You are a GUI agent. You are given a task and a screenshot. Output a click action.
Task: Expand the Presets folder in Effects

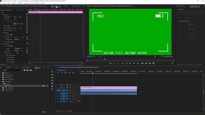pyautogui.click(x=1, y=73)
